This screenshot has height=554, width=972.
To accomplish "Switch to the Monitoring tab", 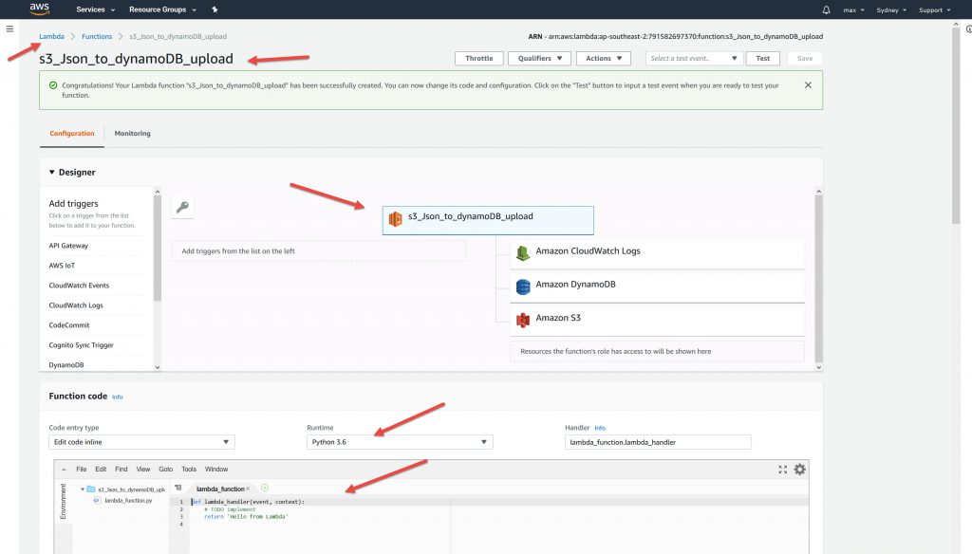I will 132,134.
